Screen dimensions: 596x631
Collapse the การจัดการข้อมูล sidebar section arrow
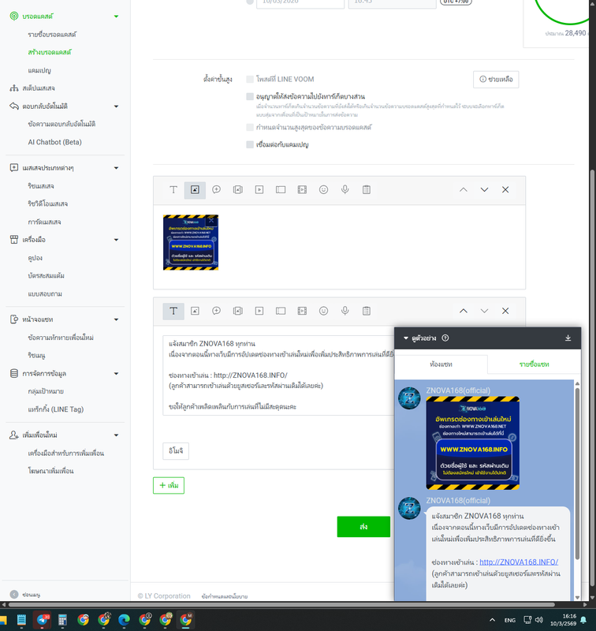pyautogui.click(x=116, y=374)
